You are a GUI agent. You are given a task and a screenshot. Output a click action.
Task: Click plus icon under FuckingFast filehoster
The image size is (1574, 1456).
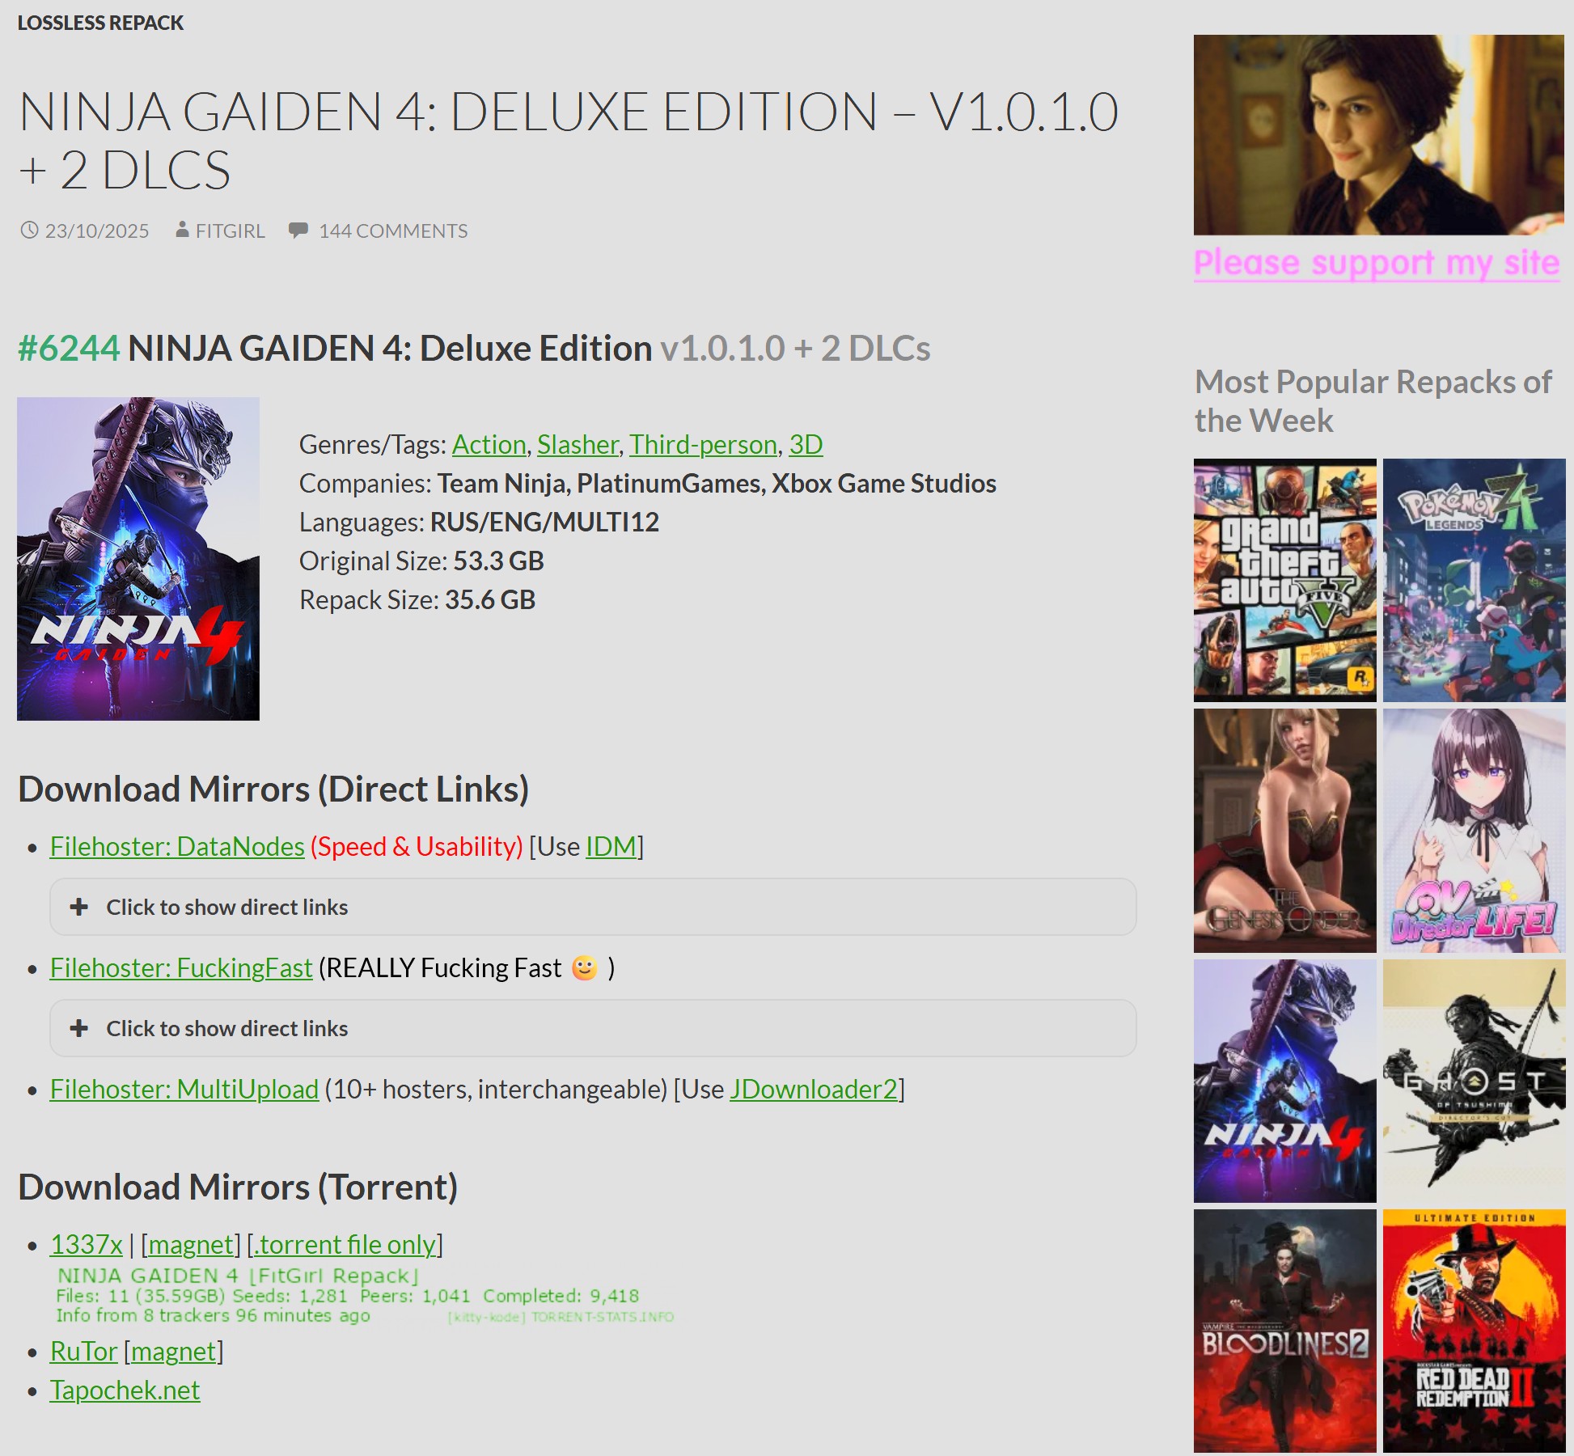pyautogui.click(x=79, y=1028)
